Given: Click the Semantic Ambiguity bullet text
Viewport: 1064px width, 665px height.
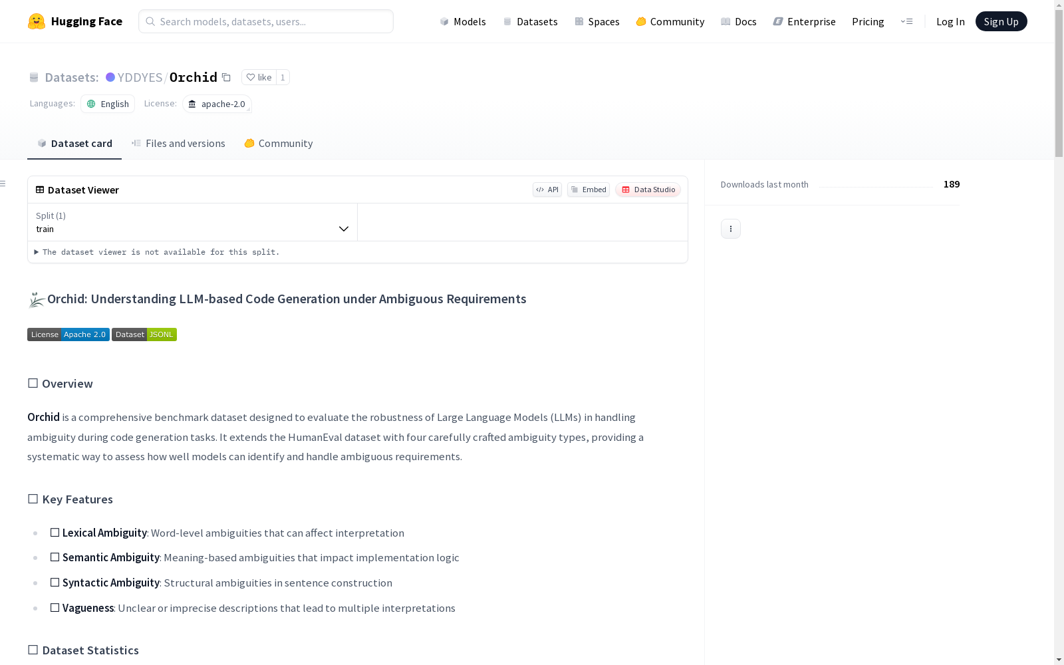Looking at the screenshot, I should [254, 557].
